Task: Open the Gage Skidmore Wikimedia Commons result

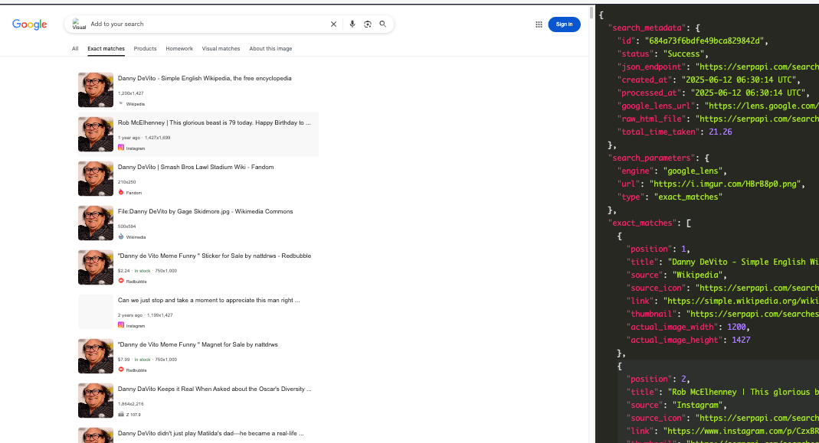Action: 205,211
